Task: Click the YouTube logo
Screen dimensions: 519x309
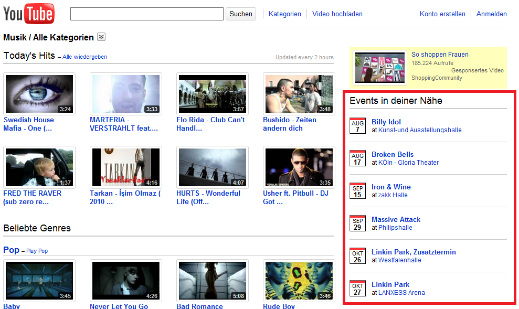Action: click(x=29, y=14)
